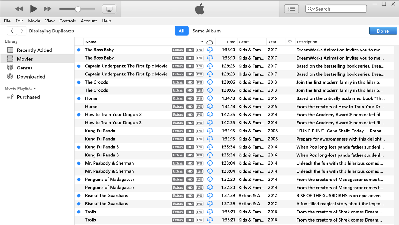The height and width of the screenshot is (225, 399).
Task: Click blue unwatched dot beside Captain Underpants
Action: [x=79, y=66]
